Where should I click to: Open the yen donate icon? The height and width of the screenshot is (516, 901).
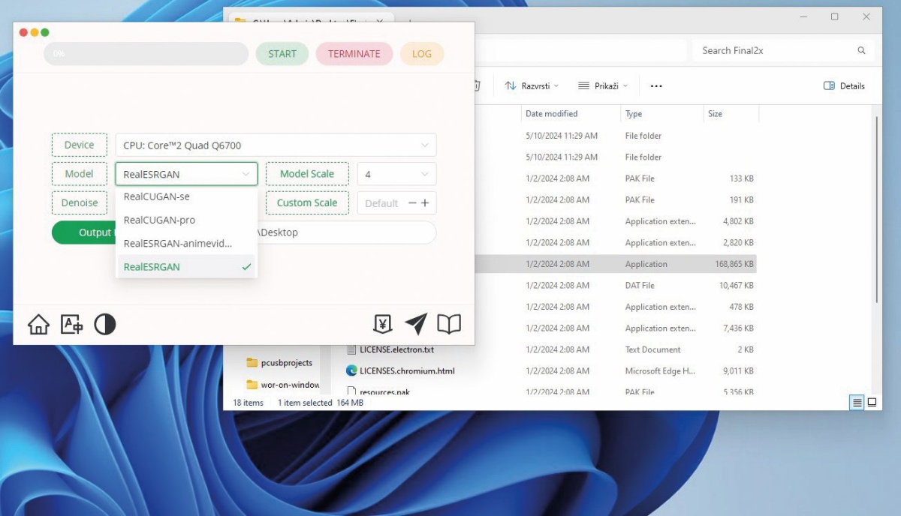tap(383, 324)
